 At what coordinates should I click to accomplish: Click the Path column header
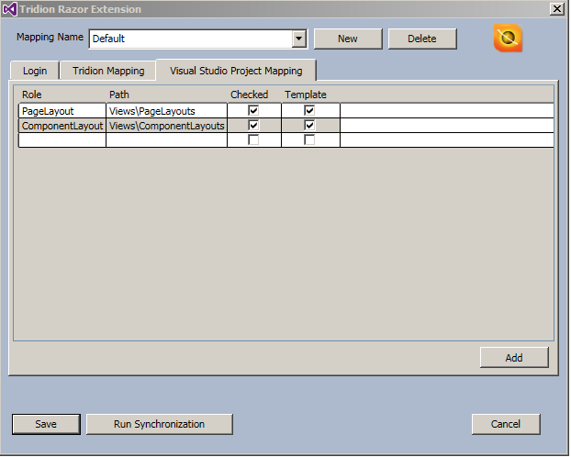click(119, 95)
